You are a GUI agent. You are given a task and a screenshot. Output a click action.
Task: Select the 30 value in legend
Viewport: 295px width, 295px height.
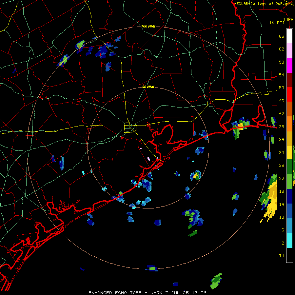click(282, 152)
